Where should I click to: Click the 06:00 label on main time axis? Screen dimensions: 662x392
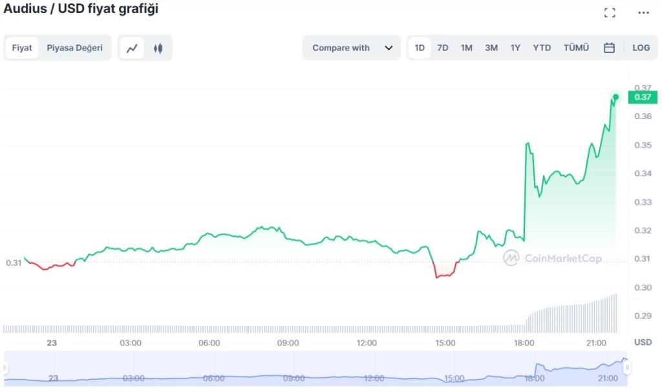pyautogui.click(x=209, y=343)
